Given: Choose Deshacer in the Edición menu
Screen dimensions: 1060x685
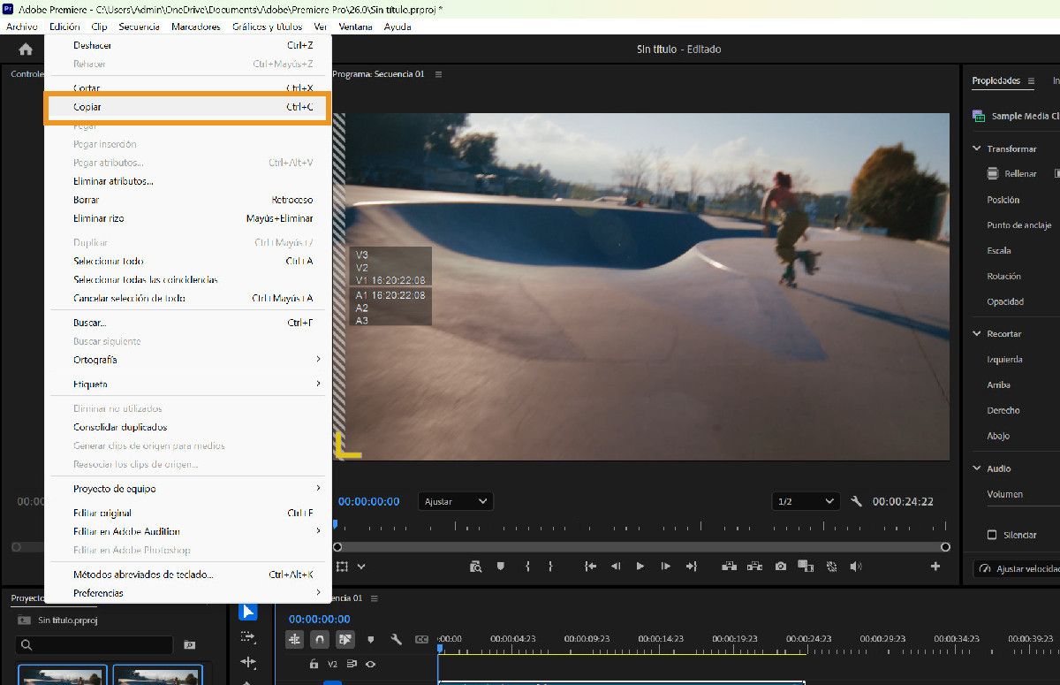Looking at the screenshot, I should 188,45.
